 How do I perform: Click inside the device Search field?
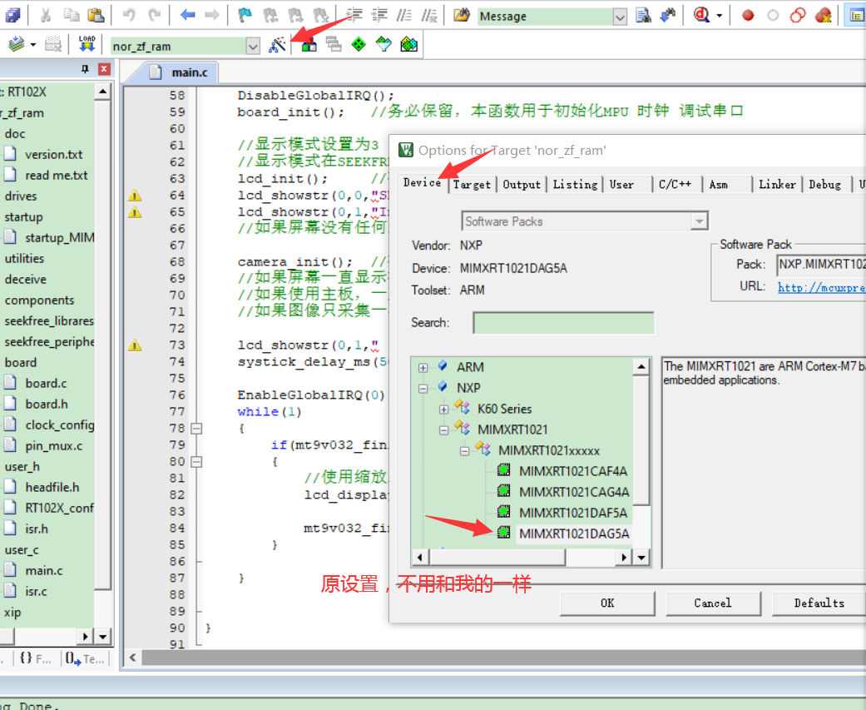563,322
